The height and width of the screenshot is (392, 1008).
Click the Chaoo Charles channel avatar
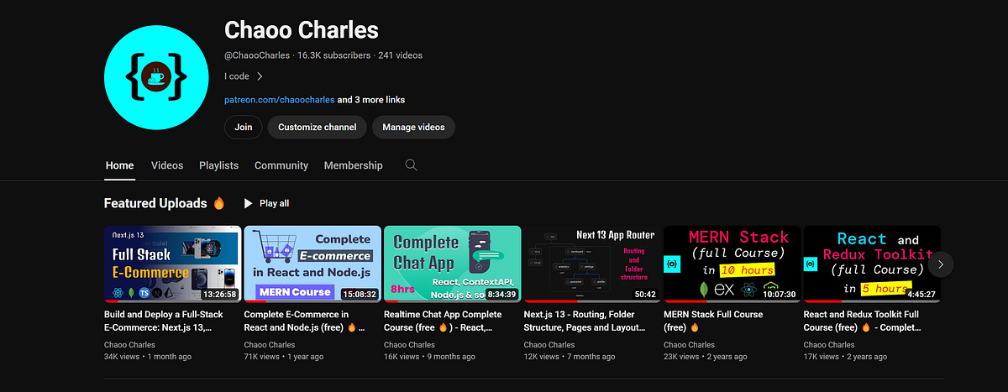click(157, 76)
